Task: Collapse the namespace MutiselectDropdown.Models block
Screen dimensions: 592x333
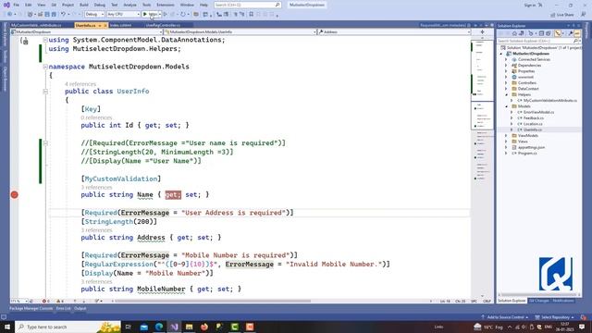Action: point(45,67)
